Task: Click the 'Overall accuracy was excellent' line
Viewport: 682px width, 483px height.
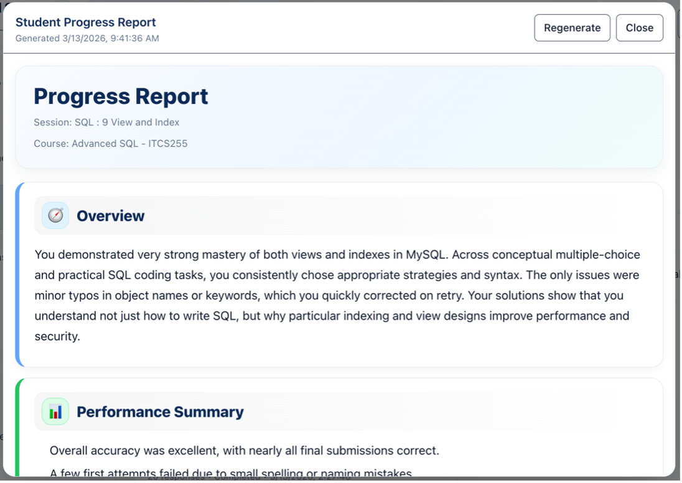Action: [x=244, y=451]
